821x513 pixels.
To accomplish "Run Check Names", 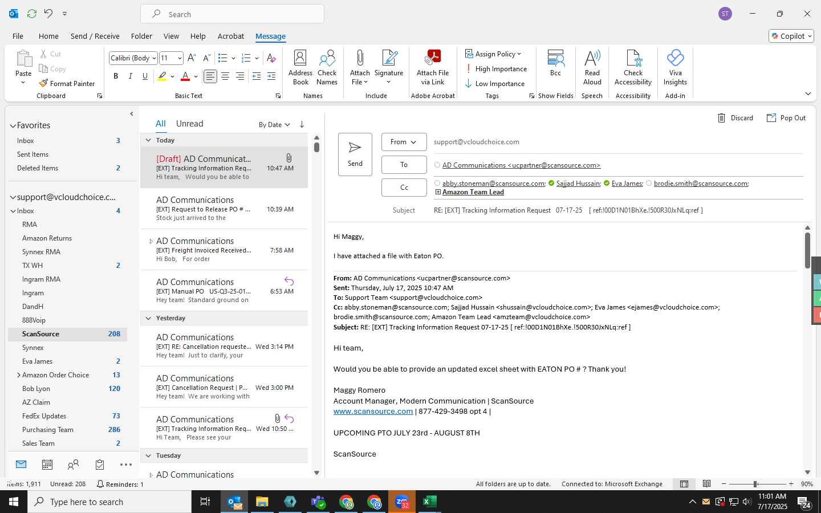I will [x=327, y=67].
